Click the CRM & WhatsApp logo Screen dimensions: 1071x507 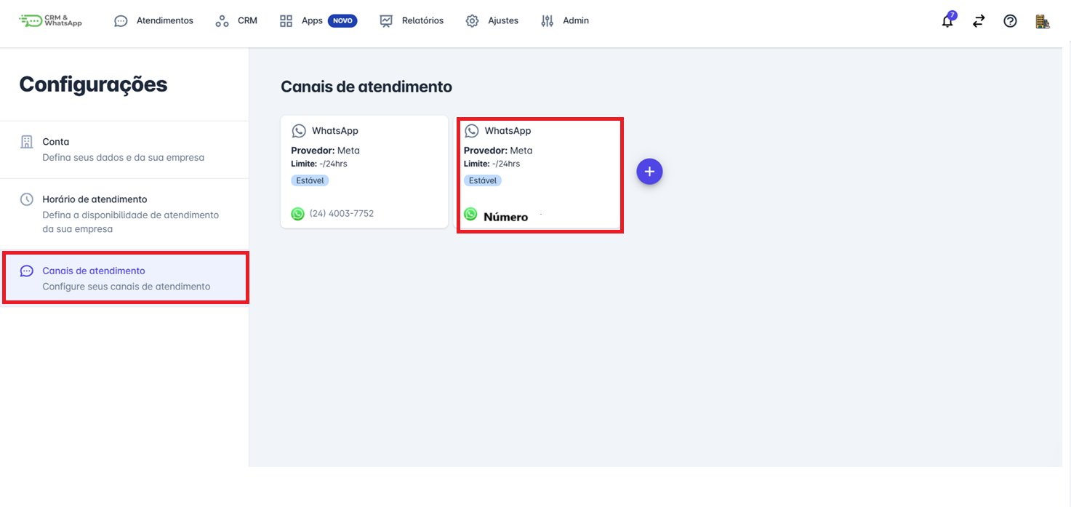pos(49,21)
